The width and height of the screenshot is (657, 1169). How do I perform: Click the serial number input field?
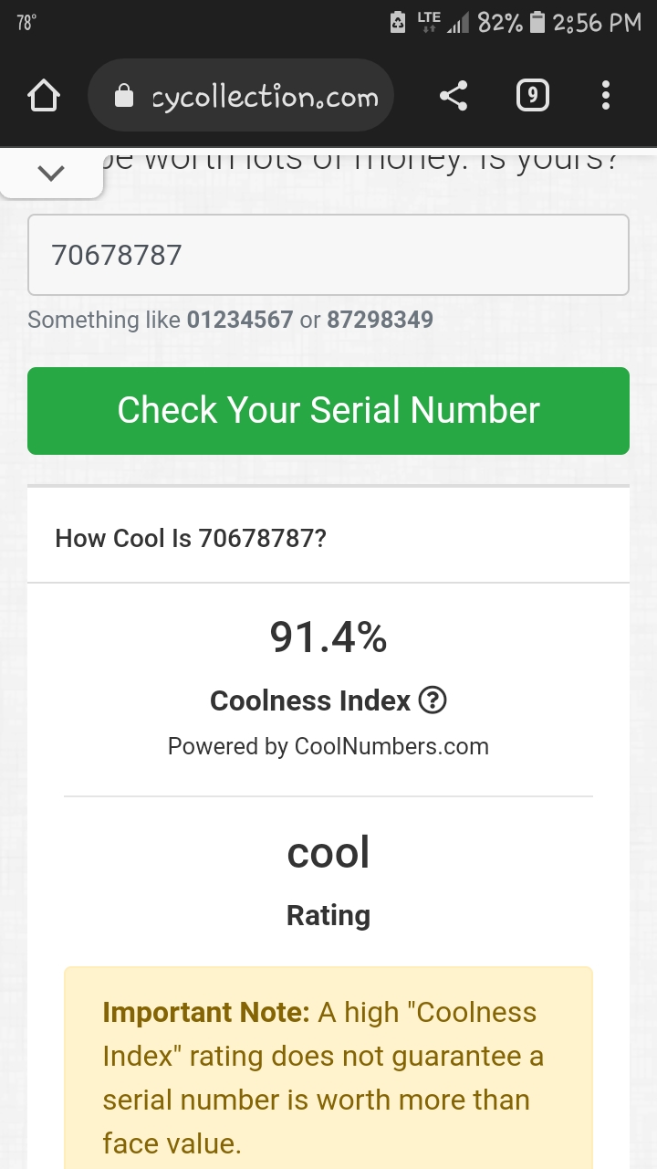click(328, 255)
